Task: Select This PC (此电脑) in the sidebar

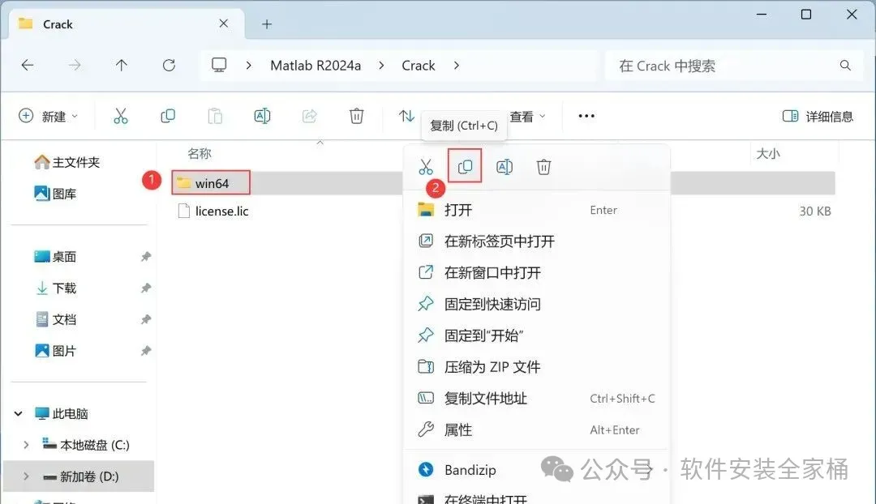Action: [62, 413]
